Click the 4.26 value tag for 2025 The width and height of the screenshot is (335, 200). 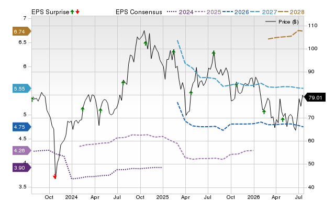(x=22, y=151)
